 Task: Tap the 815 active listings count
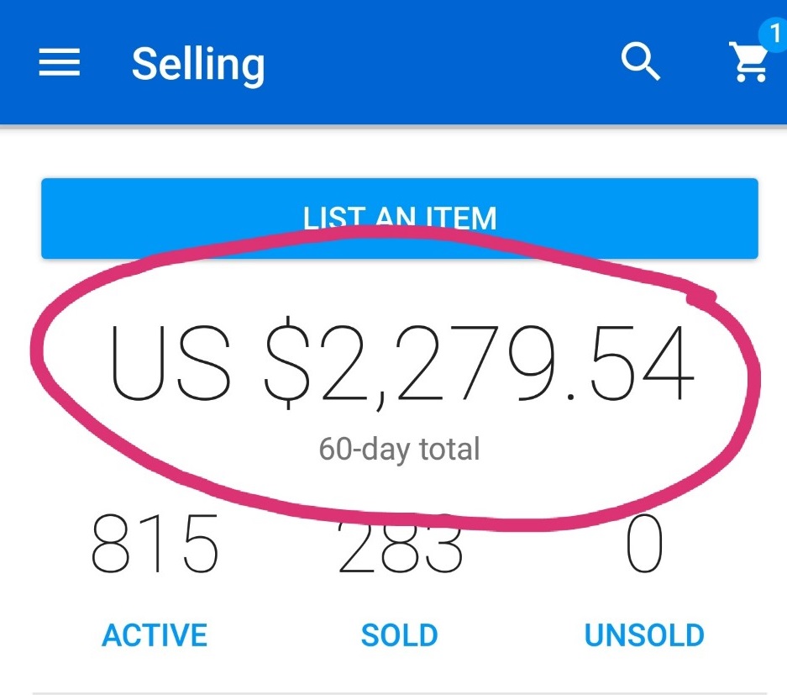[155, 545]
